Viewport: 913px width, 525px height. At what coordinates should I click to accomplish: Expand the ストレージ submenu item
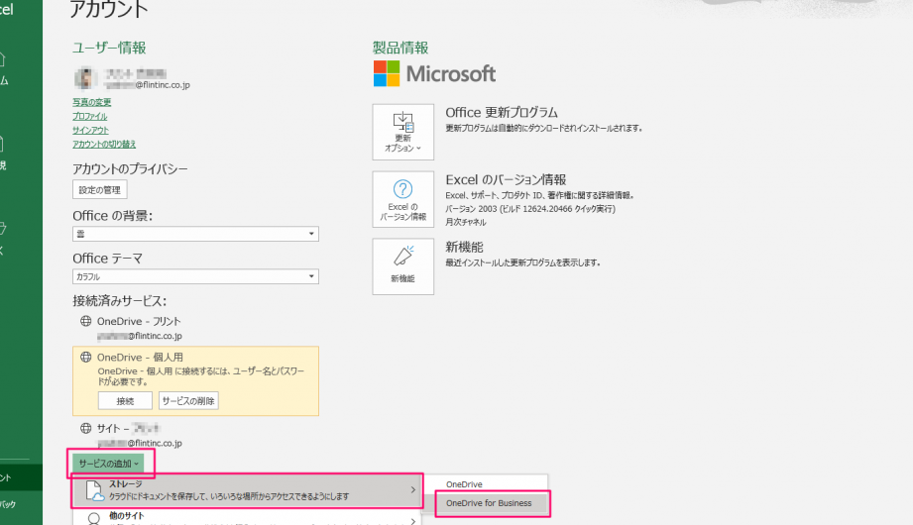pyautogui.click(x=248, y=490)
